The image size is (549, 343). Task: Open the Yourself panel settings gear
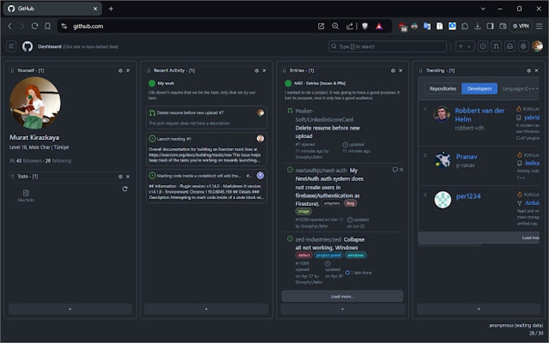[x=121, y=70]
